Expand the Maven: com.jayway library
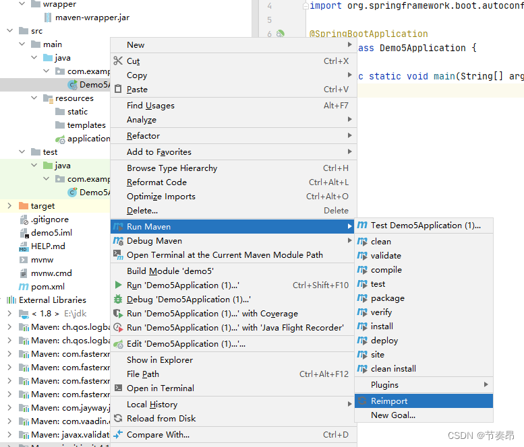The width and height of the screenshot is (524, 447). point(9,408)
